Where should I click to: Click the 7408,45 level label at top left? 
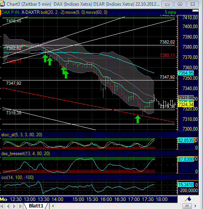tap(14, 21)
